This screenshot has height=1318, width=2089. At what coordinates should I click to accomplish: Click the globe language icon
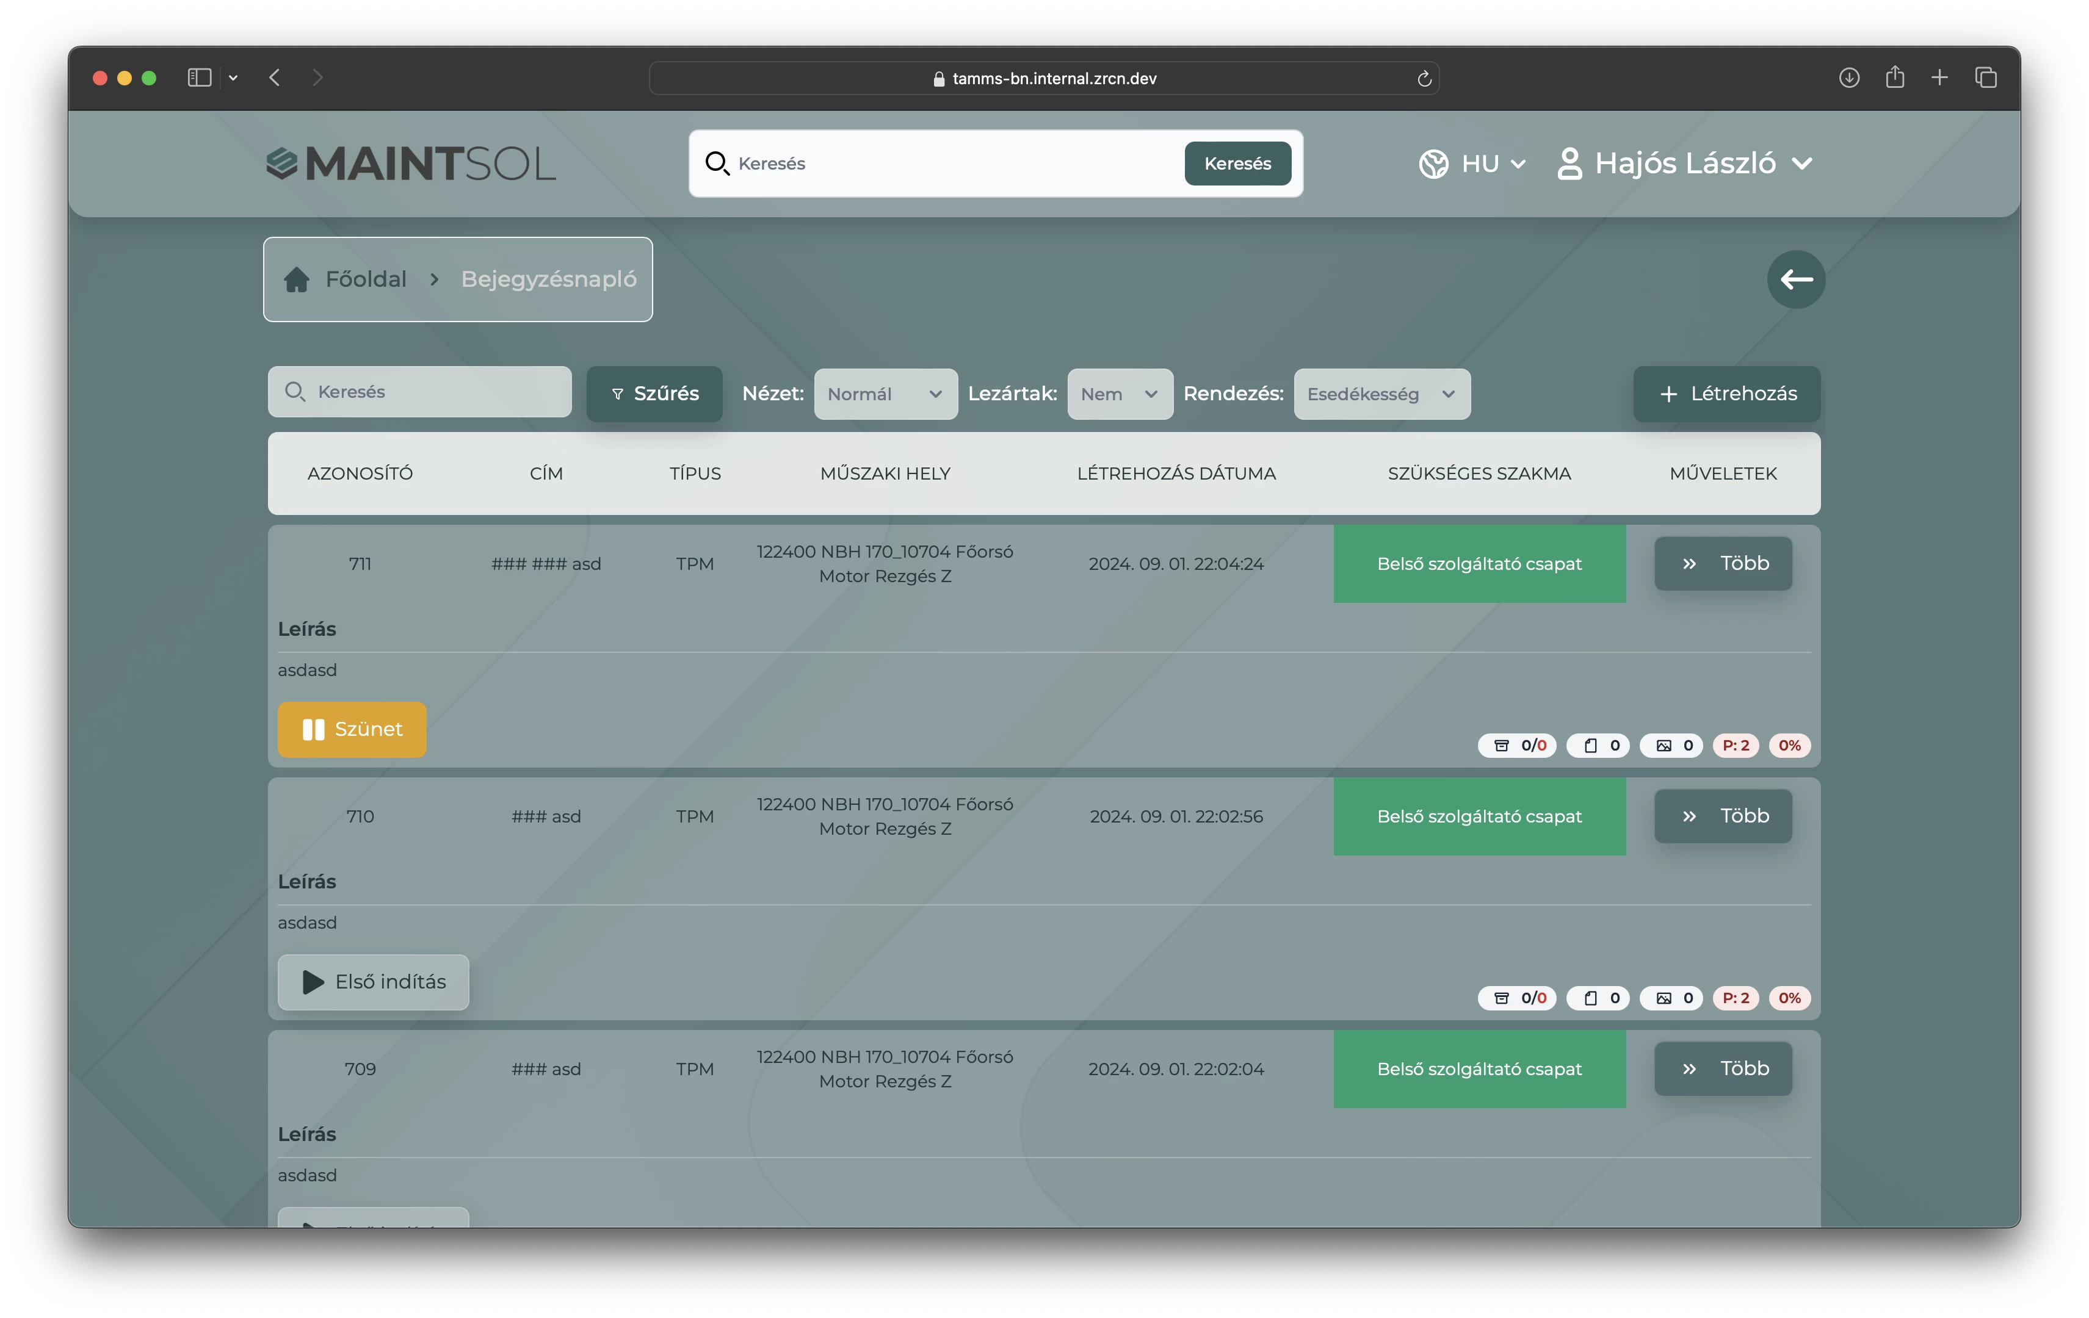1433,163
